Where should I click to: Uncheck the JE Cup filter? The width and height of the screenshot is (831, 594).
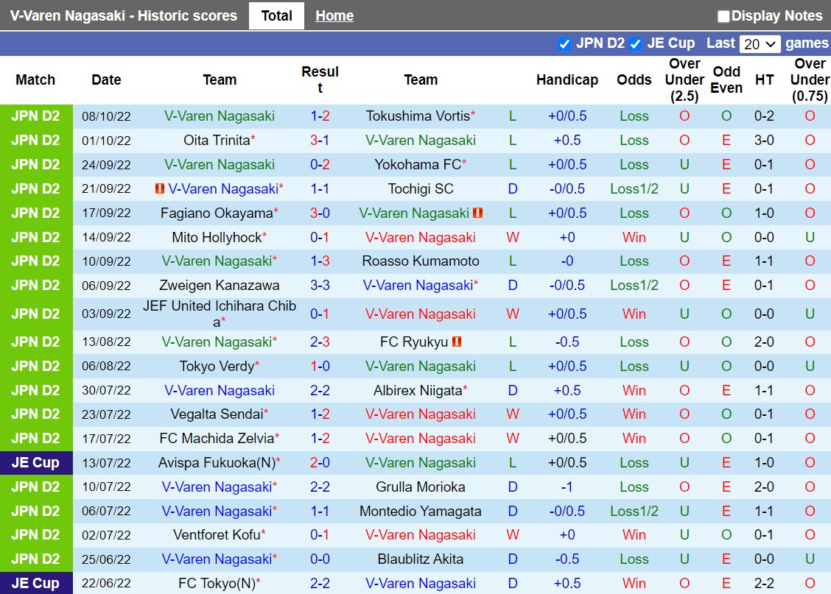(x=634, y=43)
